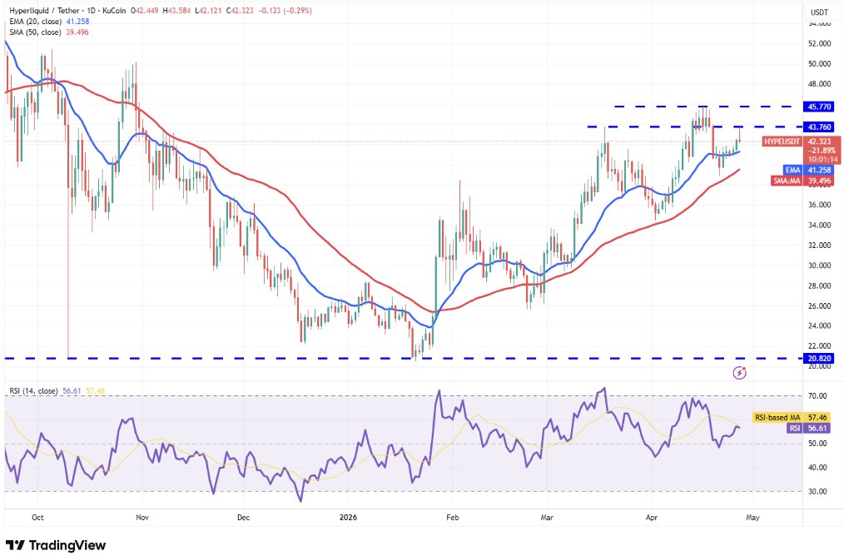The image size is (844, 556).
Task: Click 'Apr' on the time axis
Action: 652,517
